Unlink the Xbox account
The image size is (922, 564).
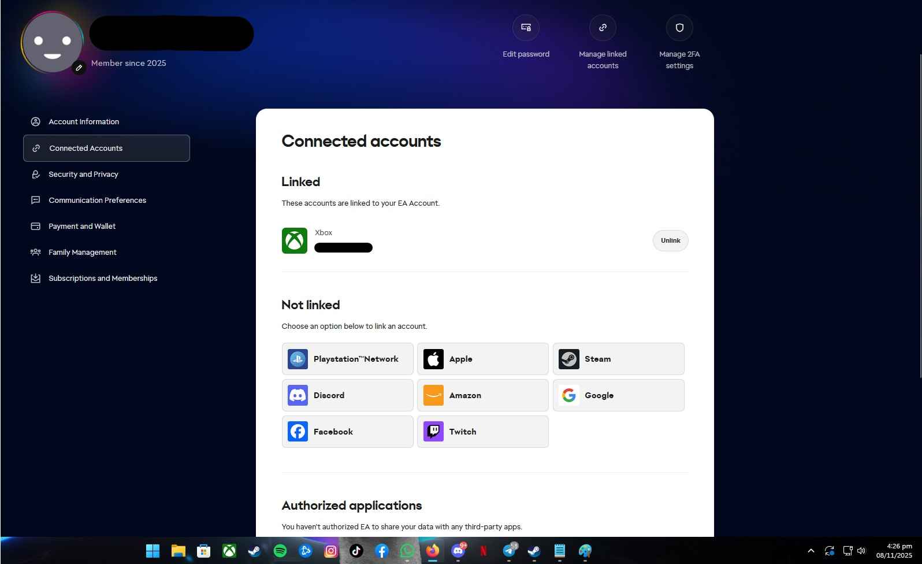pos(670,240)
